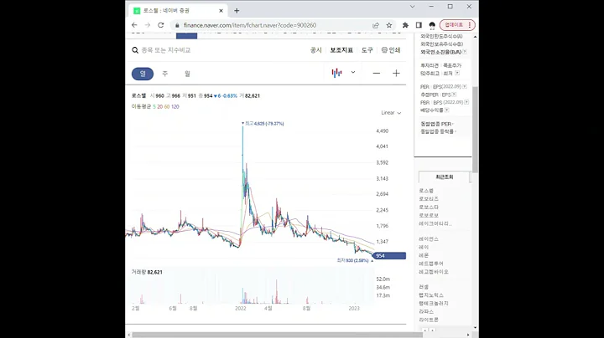Click the candlestick chart type icon
604x338 pixels.
pyautogui.click(x=336, y=73)
